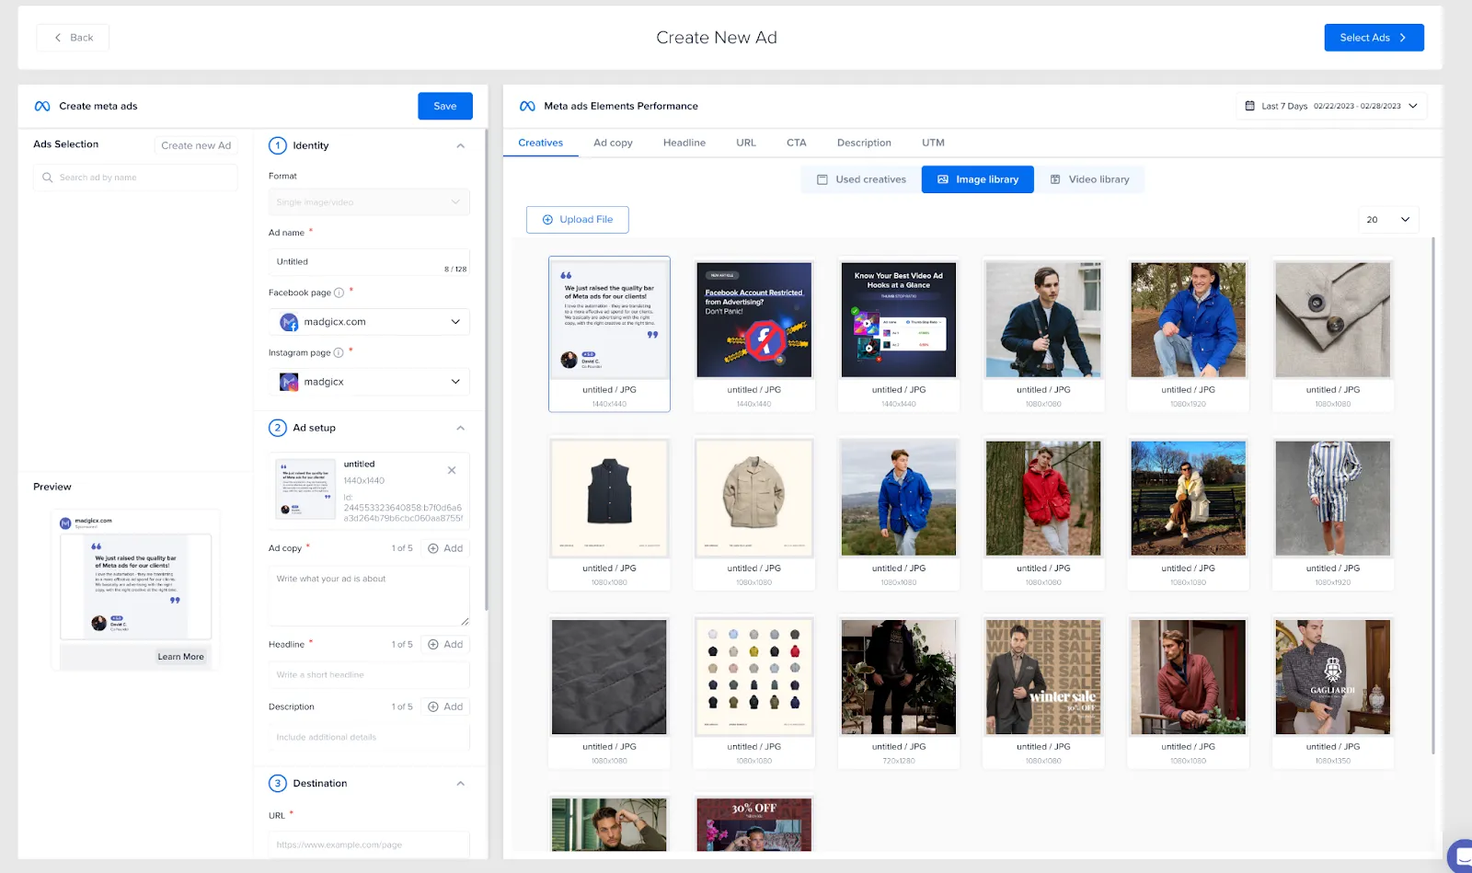Show the Video library
Image resolution: width=1472 pixels, height=873 pixels.
pos(1089,179)
